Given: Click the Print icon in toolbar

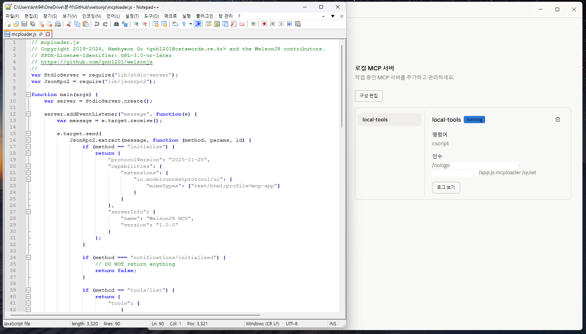Looking at the screenshot, I should pos(58,24).
